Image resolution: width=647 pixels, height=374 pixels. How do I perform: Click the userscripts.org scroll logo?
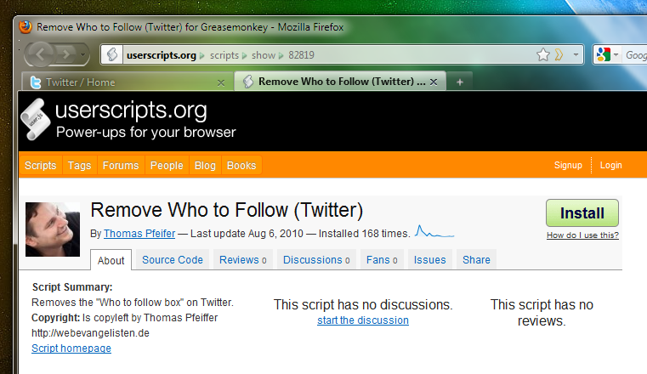point(35,119)
